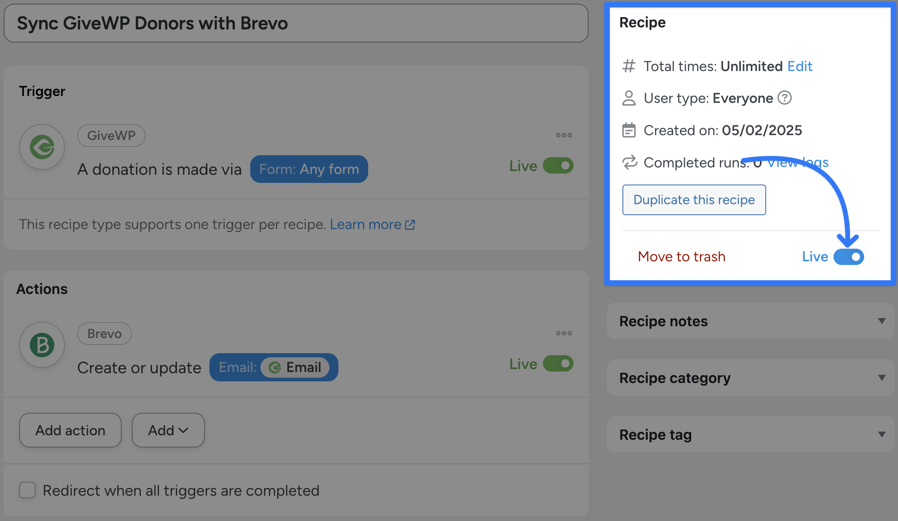The height and width of the screenshot is (521, 898).
Task: Expand the Recipe category panel
Action: (882, 378)
